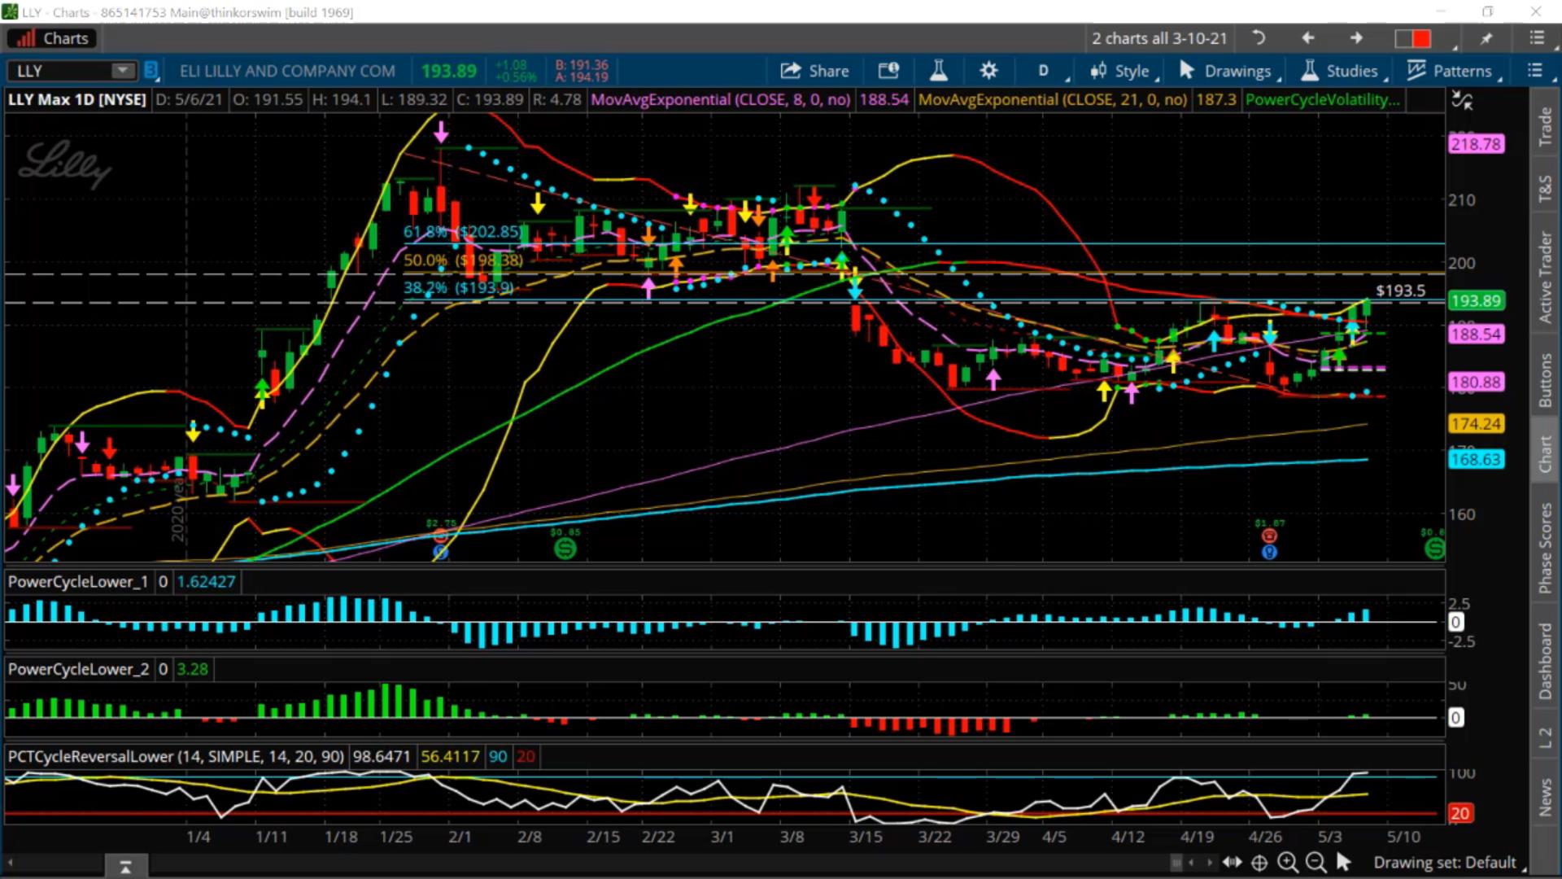Click the bottom-left scrollbar arrow
Screen dimensions: 1562x879
pos(11,863)
